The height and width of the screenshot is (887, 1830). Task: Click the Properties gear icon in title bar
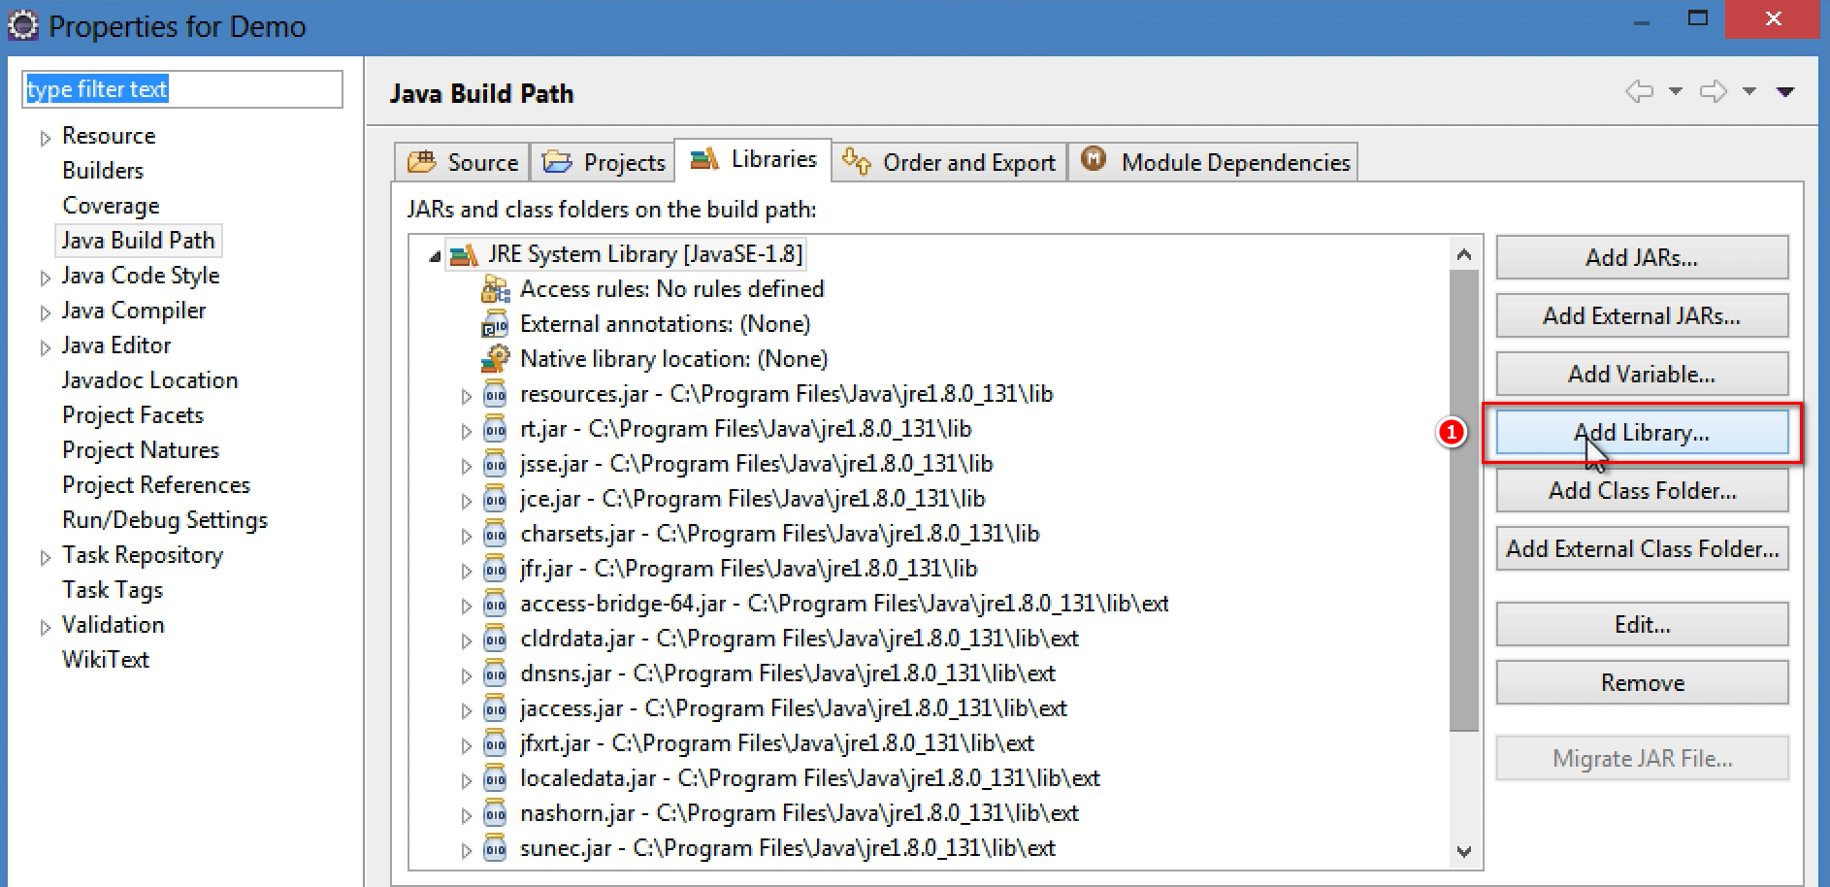[x=23, y=26]
